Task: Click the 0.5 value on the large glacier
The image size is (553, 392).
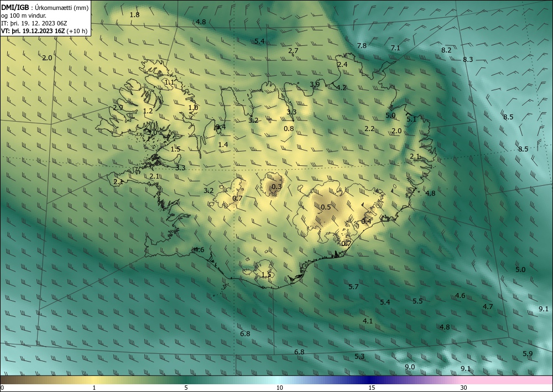Action: tap(326, 207)
